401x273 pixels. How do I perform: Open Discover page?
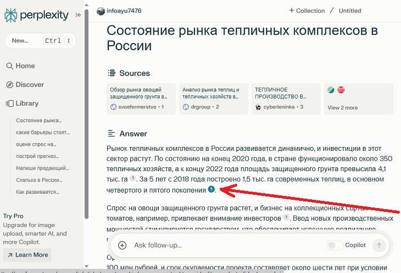click(25, 85)
